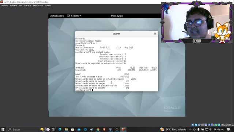Open the Microsoft Store taskbar icon
Image resolution: width=234 pixels, height=132 pixels.
(72, 129)
